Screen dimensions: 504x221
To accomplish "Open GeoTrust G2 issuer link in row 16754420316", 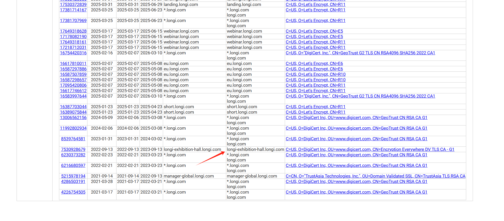I will click(360, 53).
